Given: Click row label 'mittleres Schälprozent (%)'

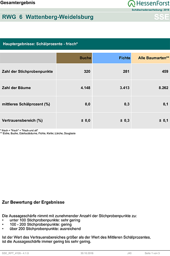Looking at the screenshot, I should [x=26, y=104].
